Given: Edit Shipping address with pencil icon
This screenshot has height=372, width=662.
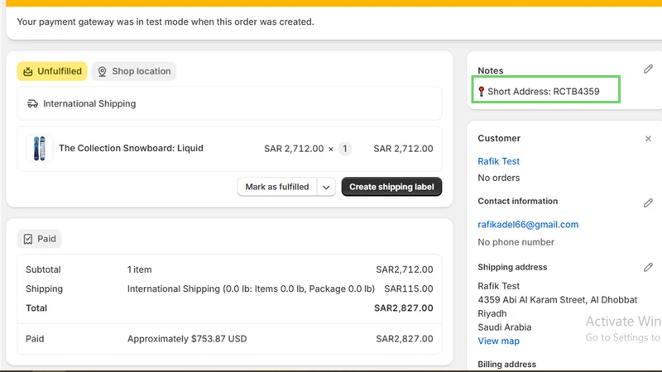Looking at the screenshot, I should 648,267.
